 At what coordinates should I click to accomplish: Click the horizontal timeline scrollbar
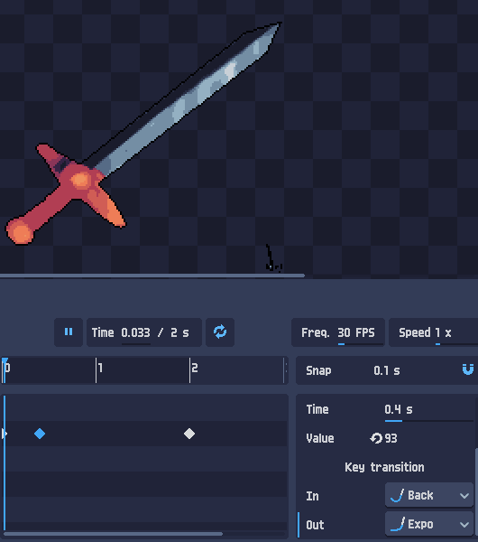(114, 534)
